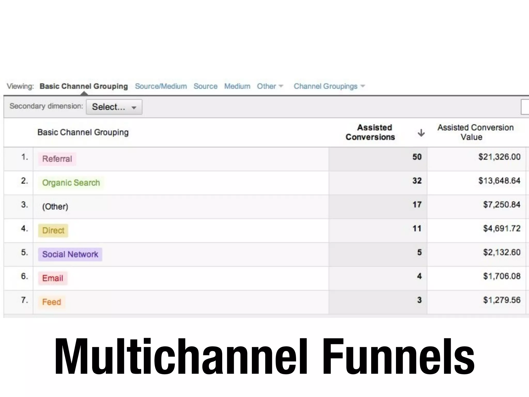Screen dimensions: 529x397
Task: Open the Secondary dimension Select dropdown
Action: point(114,107)
